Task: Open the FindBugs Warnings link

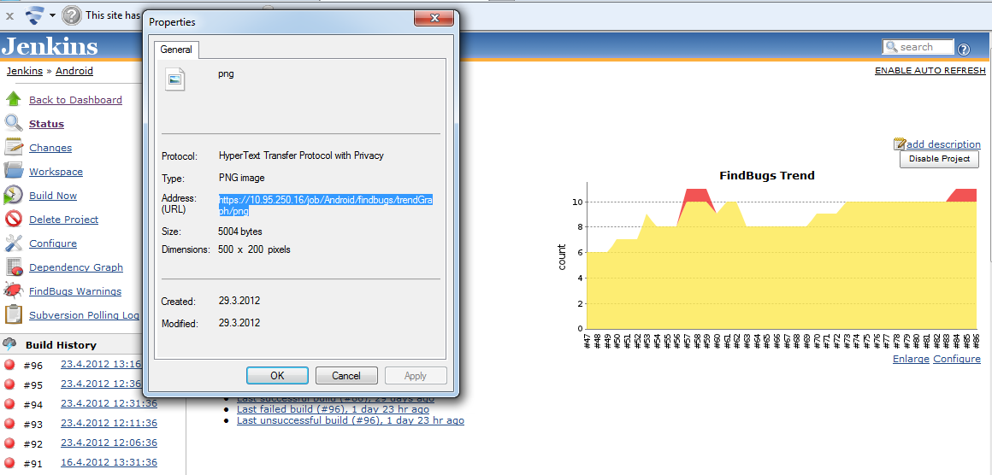Action: click(x=75, y=291)
